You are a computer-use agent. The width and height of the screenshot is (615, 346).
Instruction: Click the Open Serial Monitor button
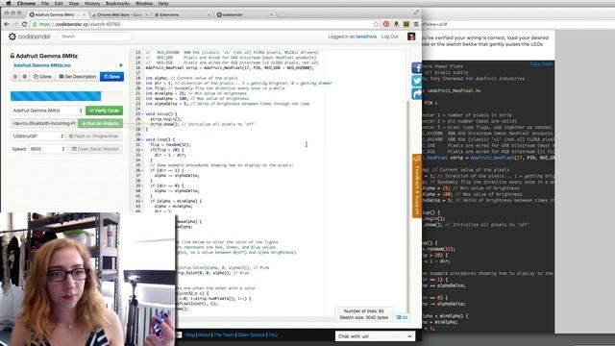click(x=95, y=149)
